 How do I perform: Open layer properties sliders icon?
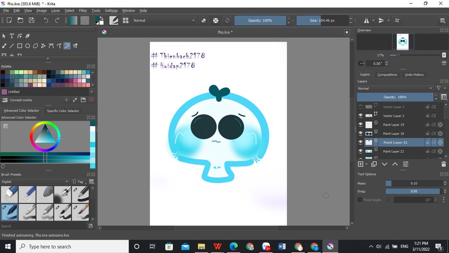(406, 164)
